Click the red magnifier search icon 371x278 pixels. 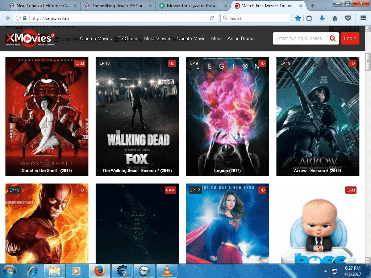[x=333, y=38]
